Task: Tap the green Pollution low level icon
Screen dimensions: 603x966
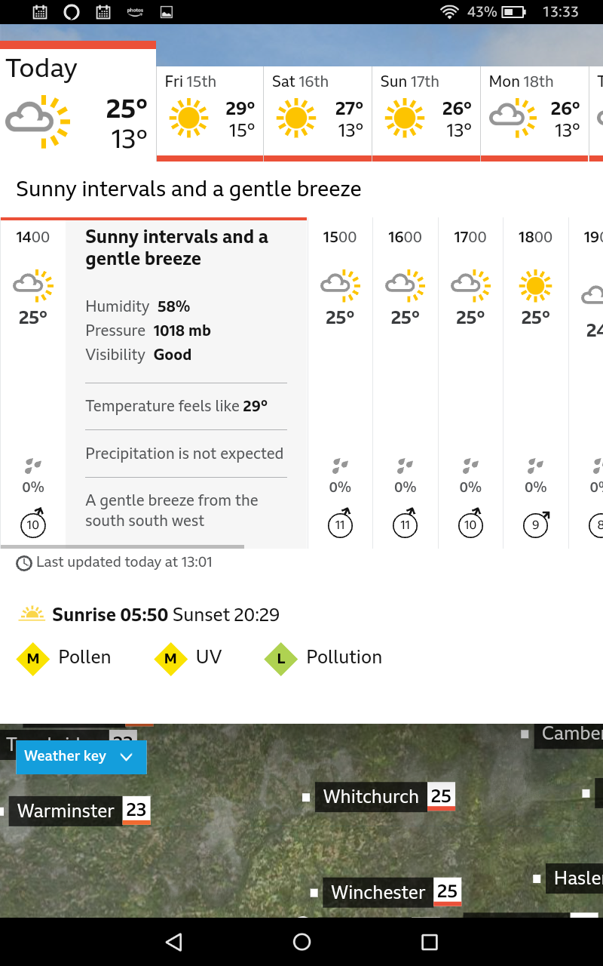Action: coord(281,659)
